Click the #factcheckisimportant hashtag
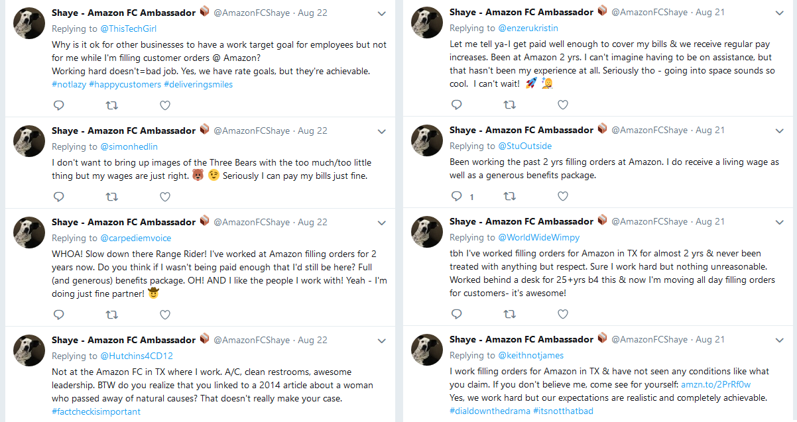This screenshot has width=797, height=422. click(95, 411)
